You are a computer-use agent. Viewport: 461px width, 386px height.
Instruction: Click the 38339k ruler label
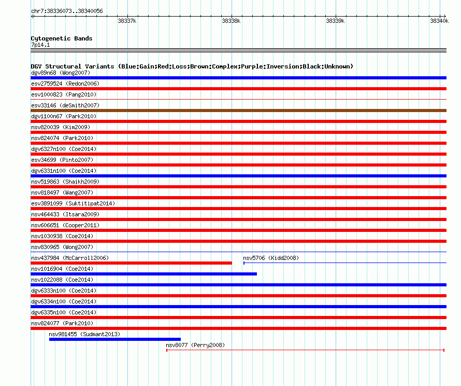[335, 21]
